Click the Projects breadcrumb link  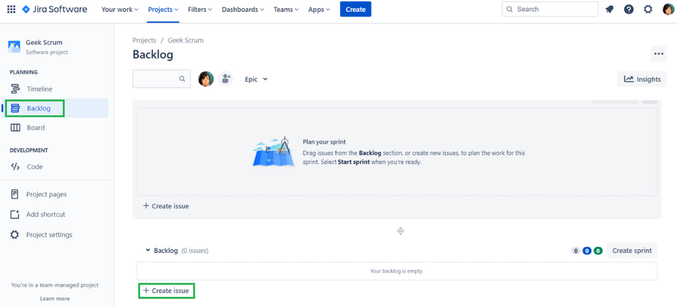click(144, 40)
